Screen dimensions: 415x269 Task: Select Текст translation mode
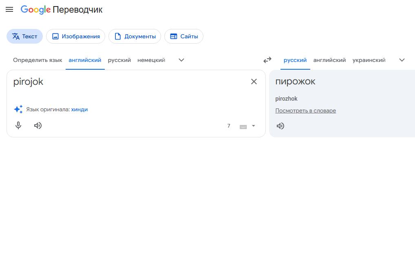pos(24,36)
